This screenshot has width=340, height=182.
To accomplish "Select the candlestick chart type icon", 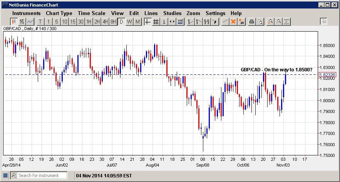I will click(x=13, y=22).
